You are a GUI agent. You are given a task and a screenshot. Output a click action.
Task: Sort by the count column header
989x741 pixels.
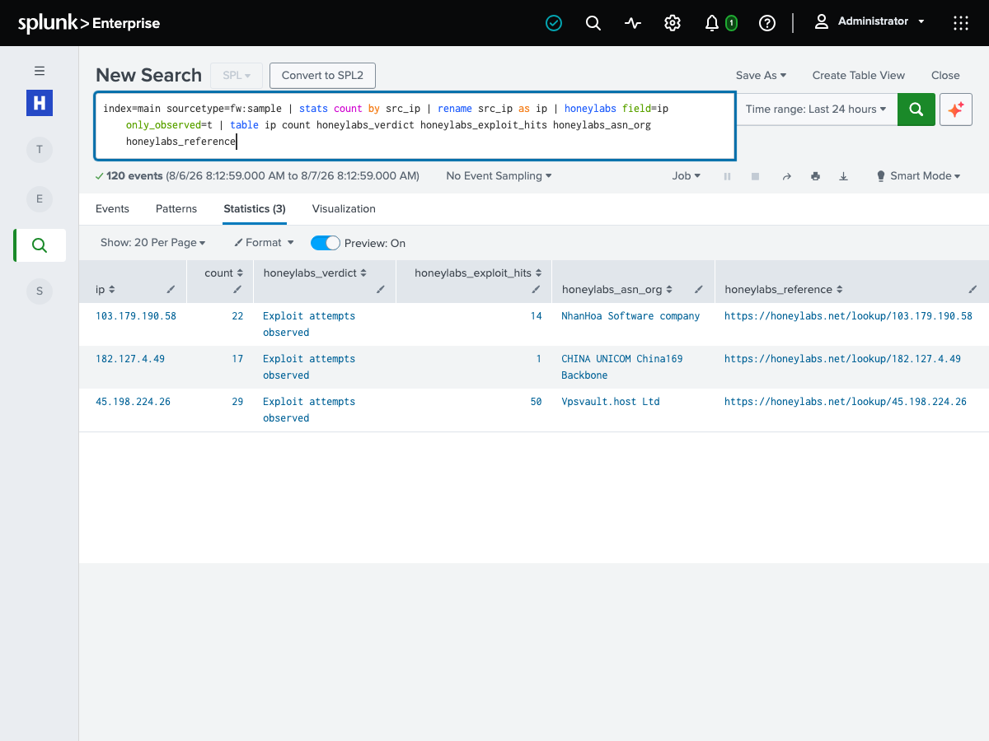(x=224, y=273)
